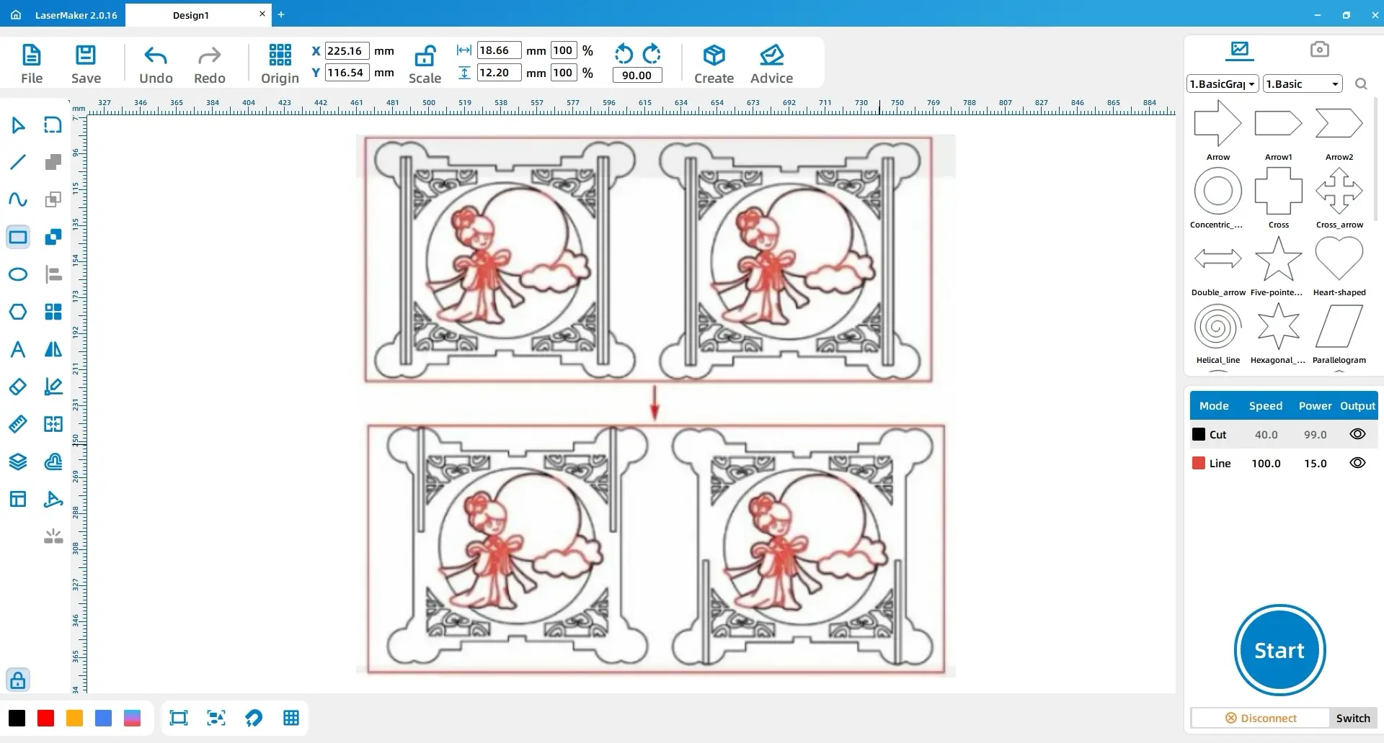Viewport: 1384px width, 743px height.
Task: Switch to the Design1 tab
Action: [191, 14]
